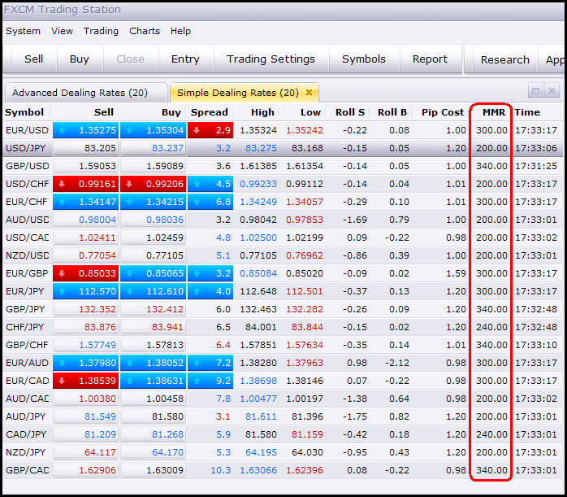Click NZD/JPY sell price 64.117

[86, 452]
